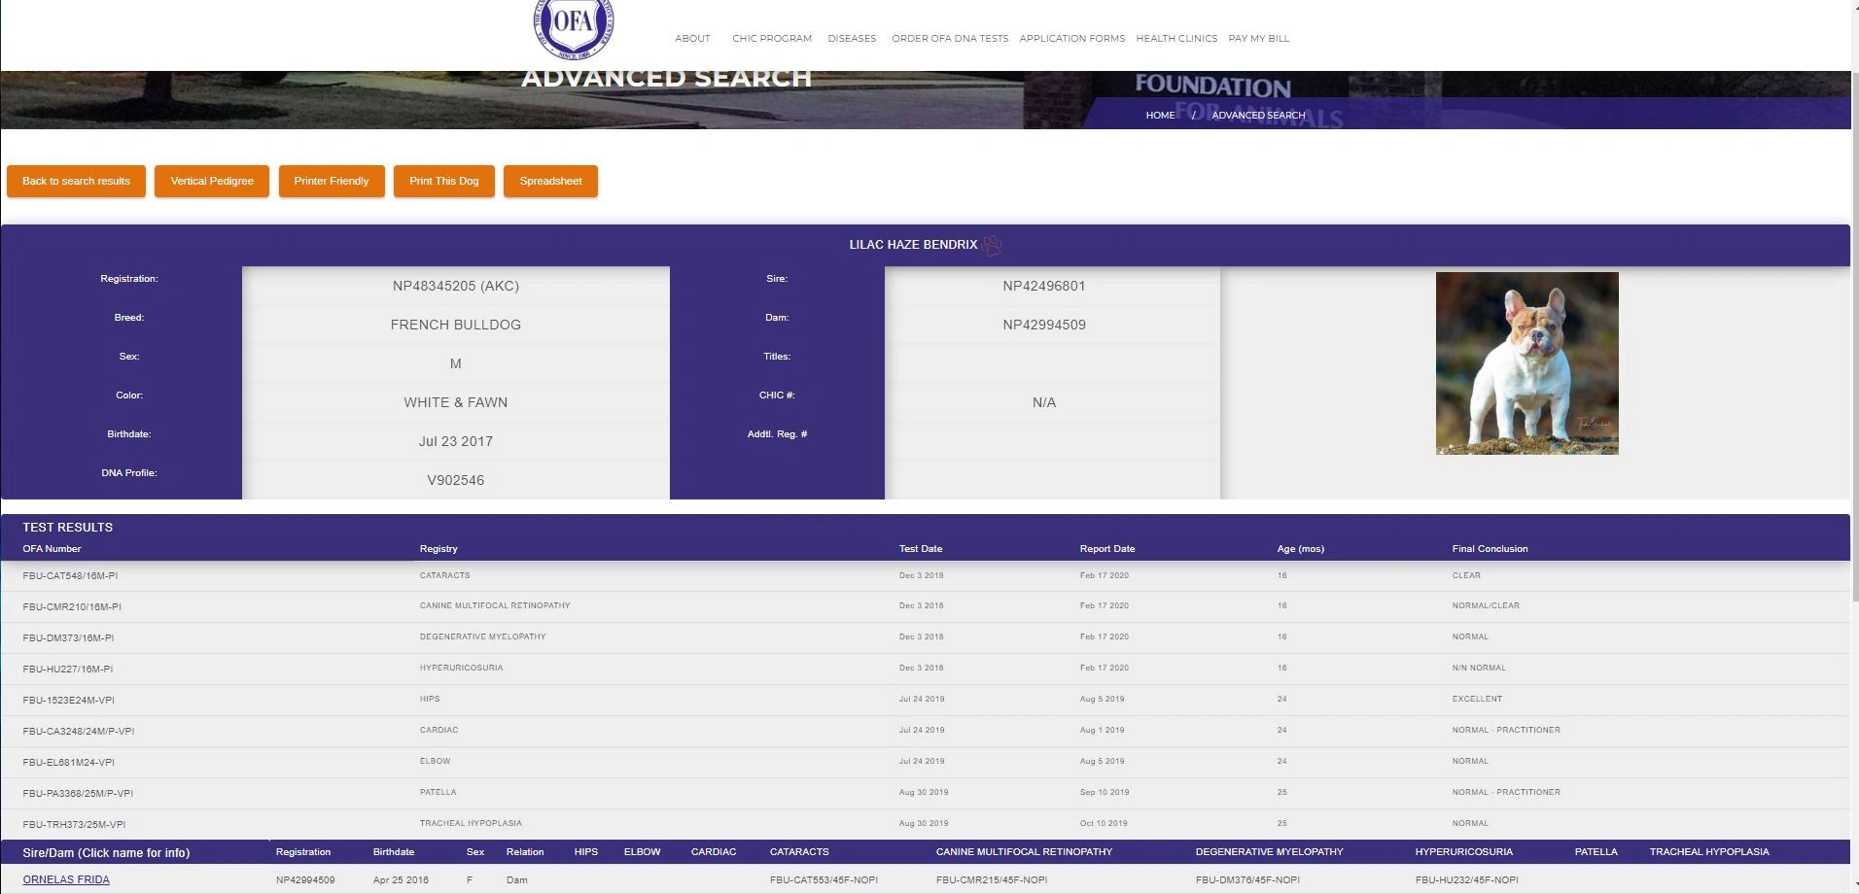Viewport: 1859px width, 894px height.
Task: Open the Vertical Pedigree view
Action: 212,182
